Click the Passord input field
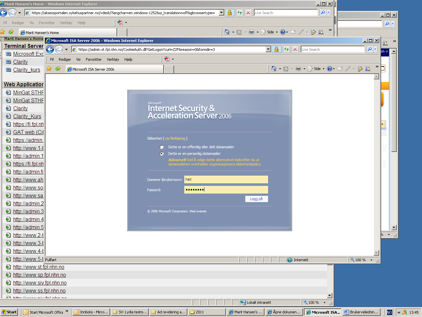 pos(226,190)
